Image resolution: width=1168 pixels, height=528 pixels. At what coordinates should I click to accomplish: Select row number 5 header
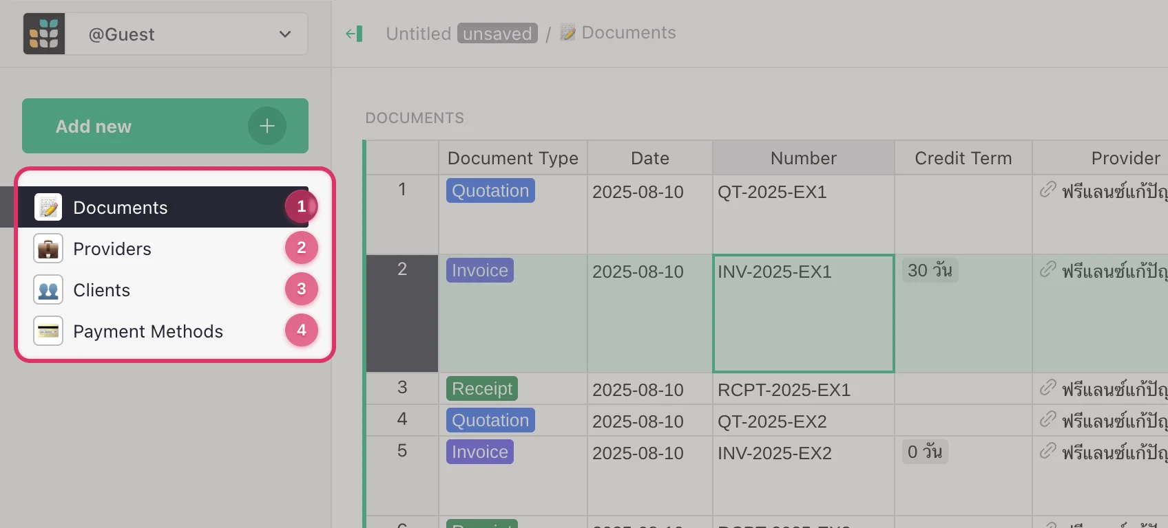(x=402, y=451)
